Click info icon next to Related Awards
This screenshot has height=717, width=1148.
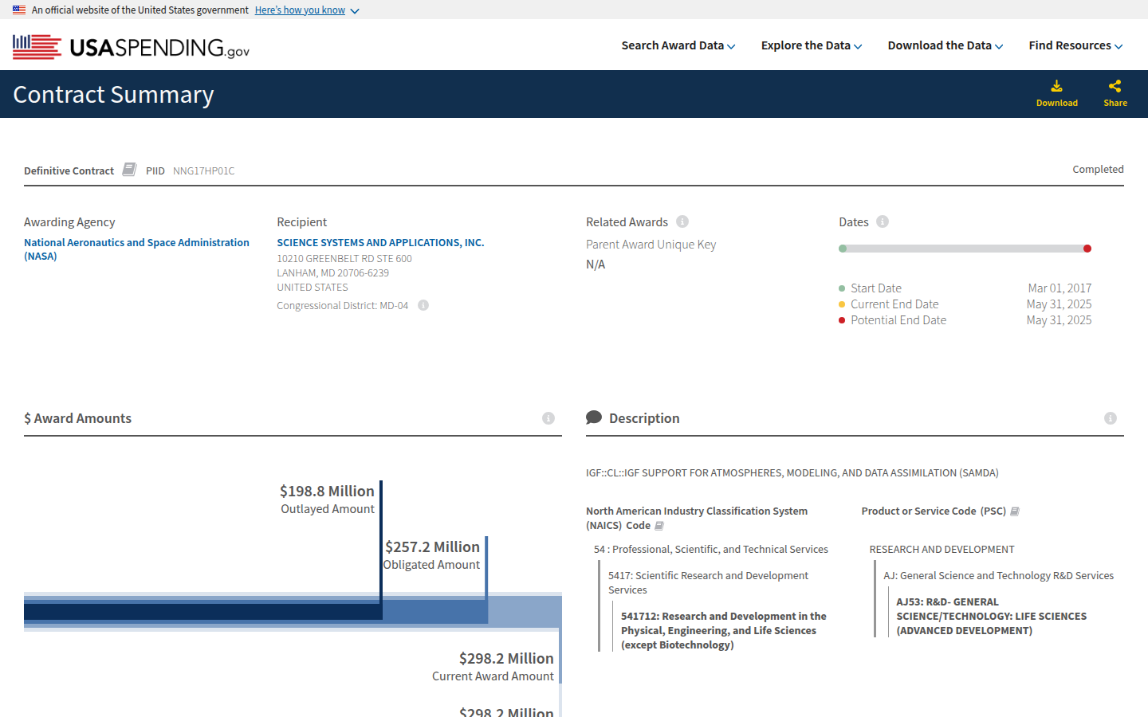[x=682, y=221]
